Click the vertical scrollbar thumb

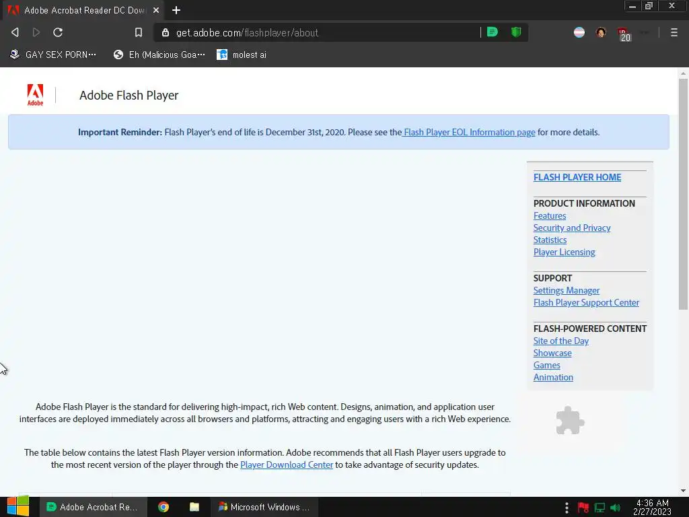tap(683, 193)
